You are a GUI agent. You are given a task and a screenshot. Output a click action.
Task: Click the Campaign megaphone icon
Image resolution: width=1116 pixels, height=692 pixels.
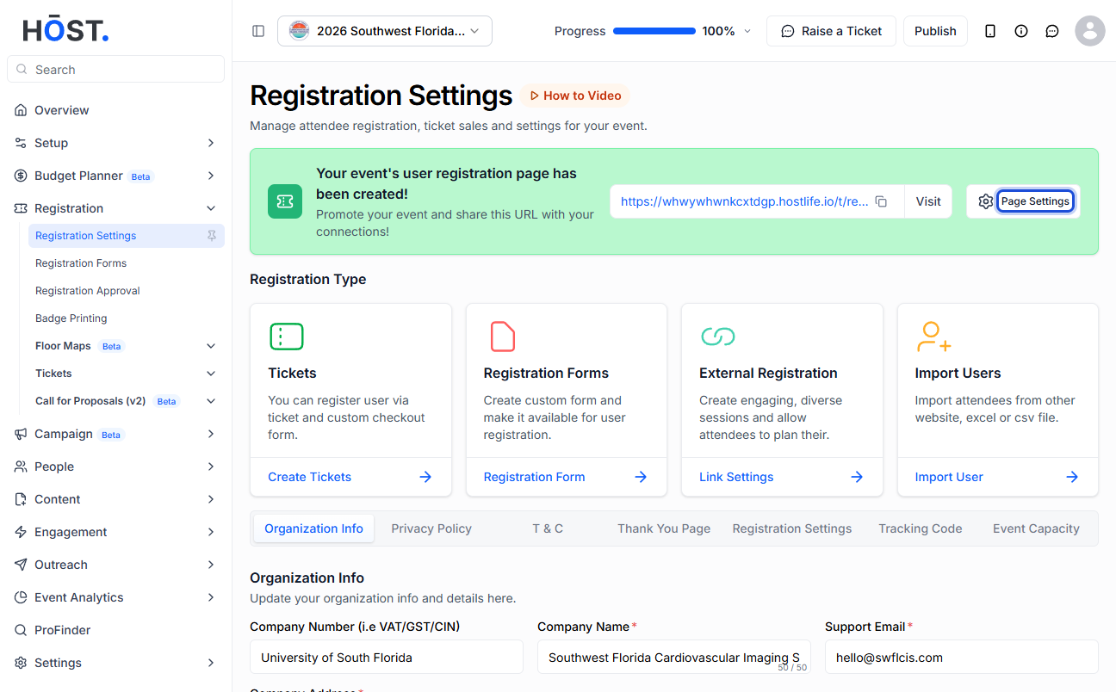coord(21,434)
